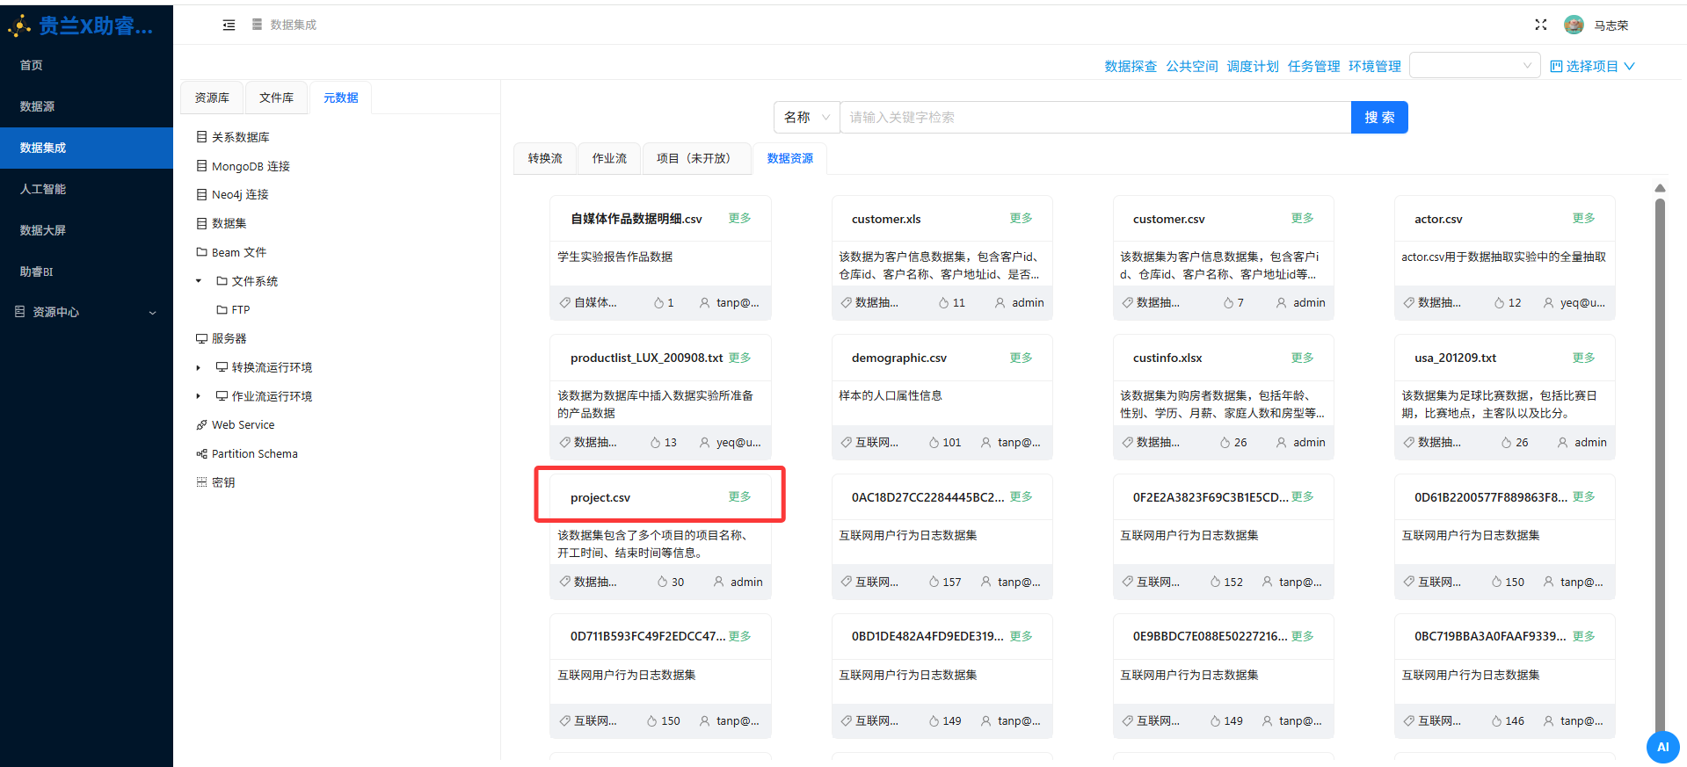Image resolution: width=1687 pixels, height=767 pixels.
Task: Click the scrollbar up arrow
Action: pyautogui.click(x=1660, y=188)
